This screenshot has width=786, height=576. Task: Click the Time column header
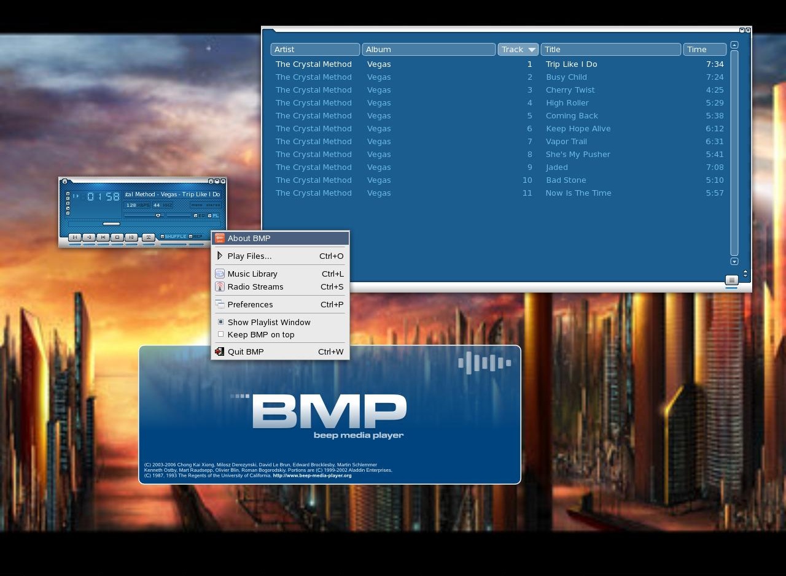[x=705, y=50]
